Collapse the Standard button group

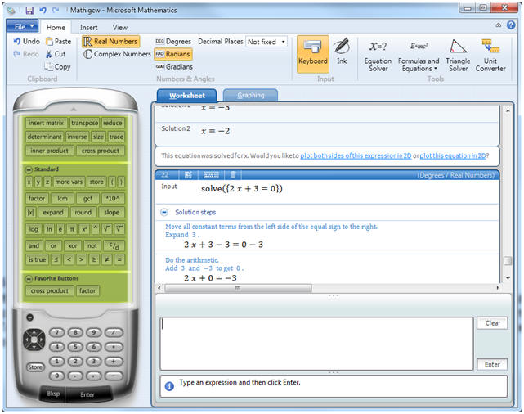click(29, 169)
